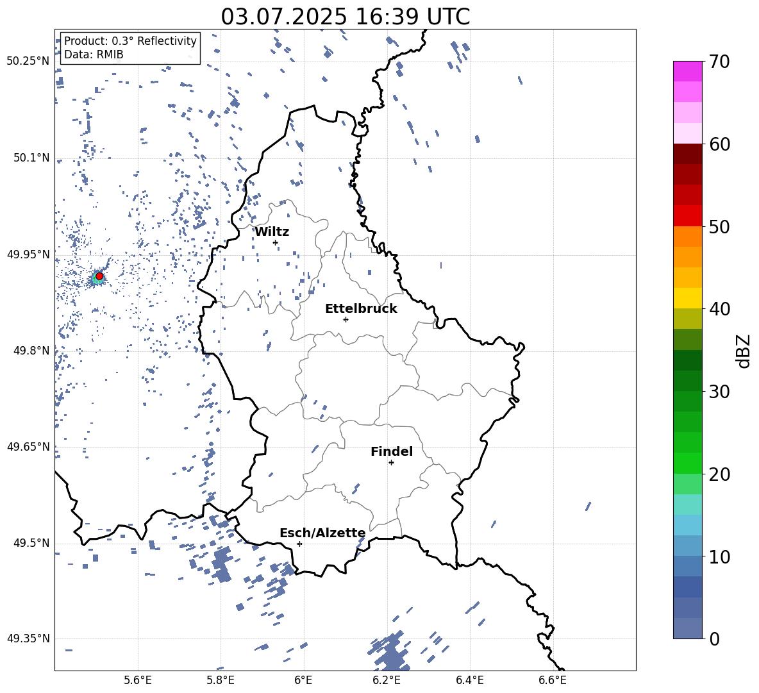Click the colorbar tick value 40
The height and width of the screenshot is (693, 759).
(719, 309)
